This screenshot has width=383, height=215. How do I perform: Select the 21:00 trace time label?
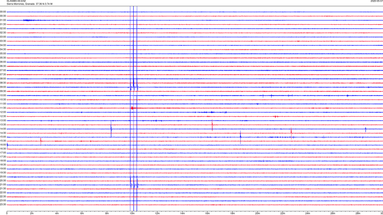[3, 184]
